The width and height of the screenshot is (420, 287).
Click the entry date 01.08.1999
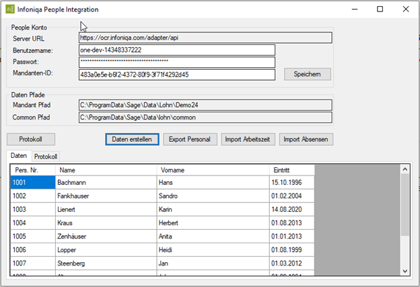[x=287, y=250]
